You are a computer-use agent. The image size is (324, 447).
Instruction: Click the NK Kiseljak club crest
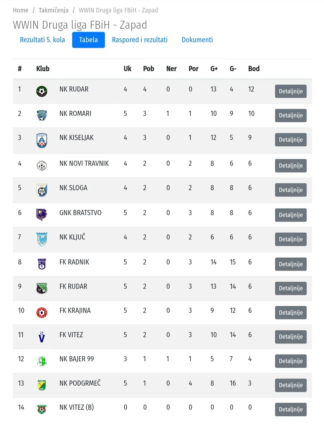pos(42,140)
